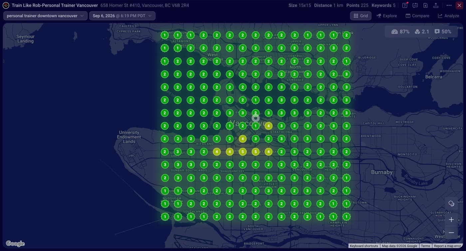Screen dimensions: 466x251
Task: Click the Keyboard shortcuts button
Action: (x=364, y=246)
